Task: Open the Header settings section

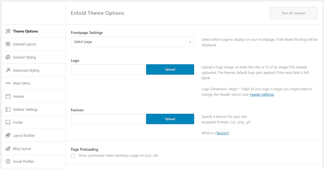Action: (x=34, y=96)
